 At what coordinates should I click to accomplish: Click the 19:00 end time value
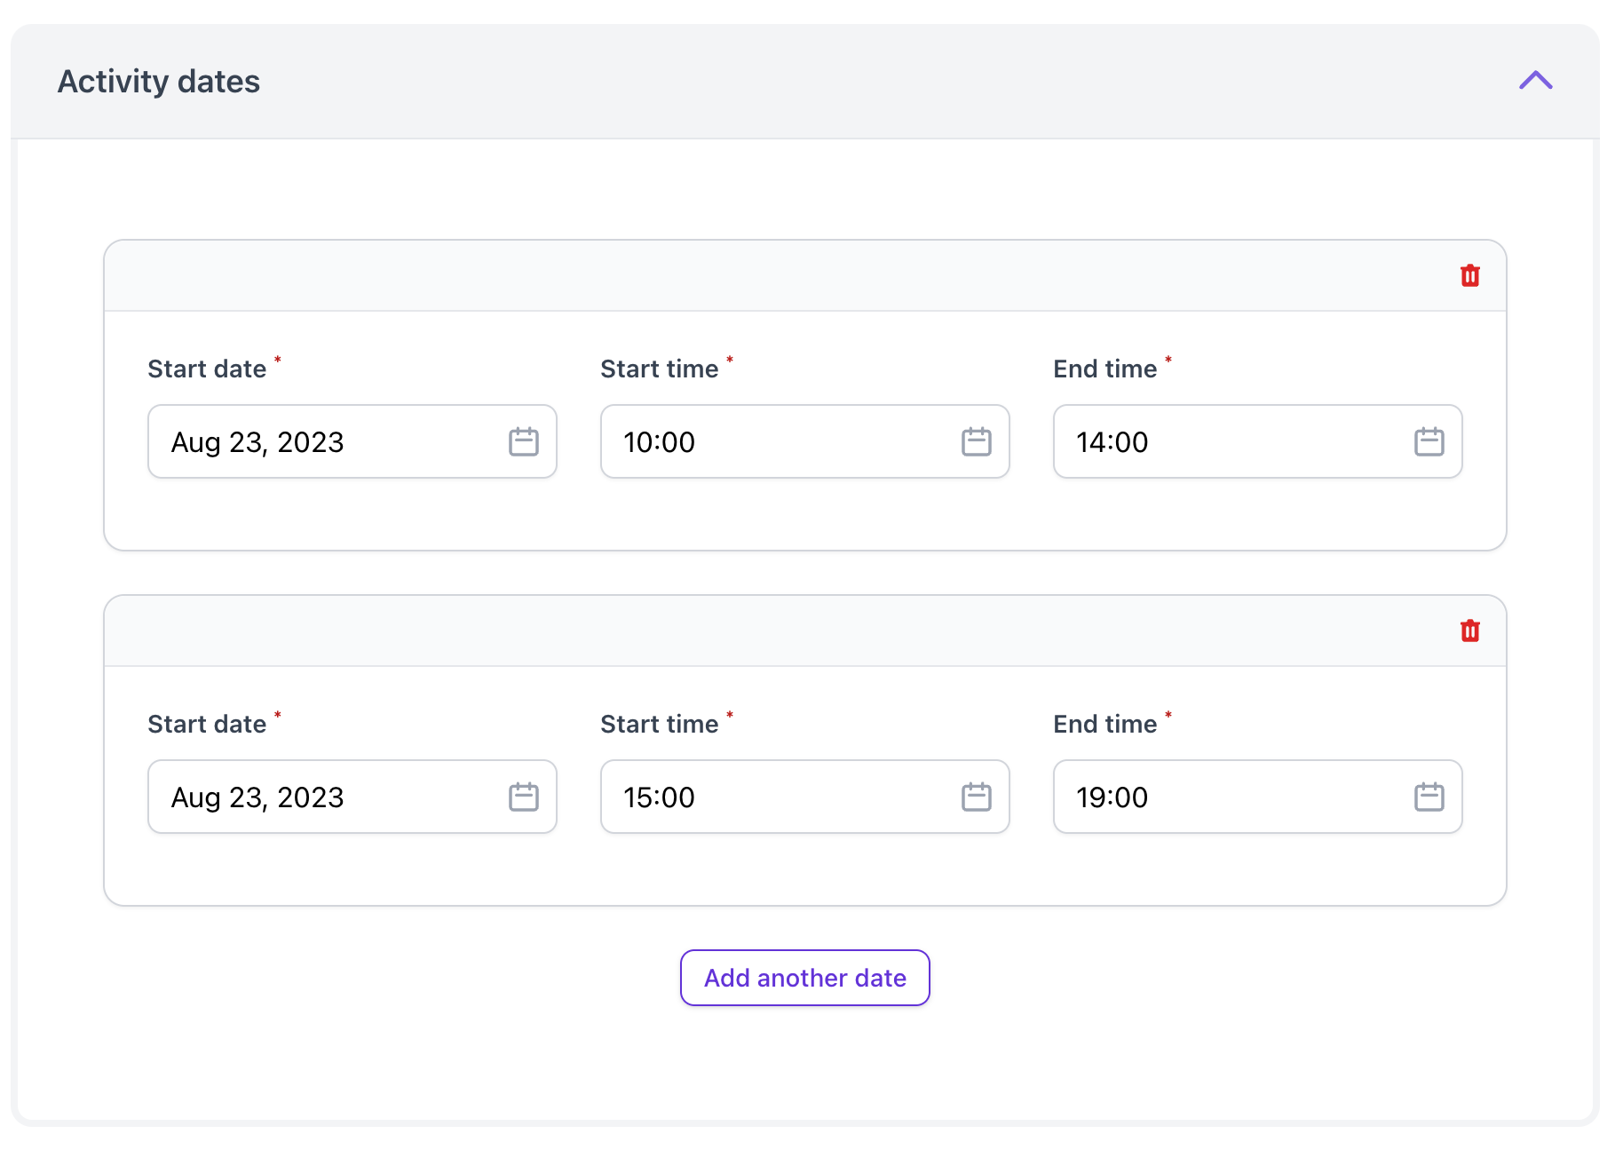coord(1112,797)
